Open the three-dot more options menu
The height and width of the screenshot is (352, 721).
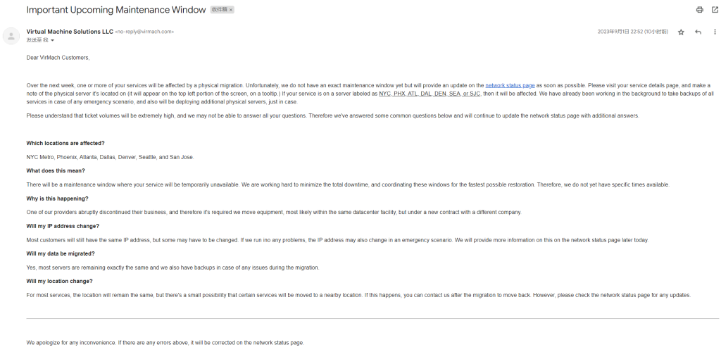(715, 32)
